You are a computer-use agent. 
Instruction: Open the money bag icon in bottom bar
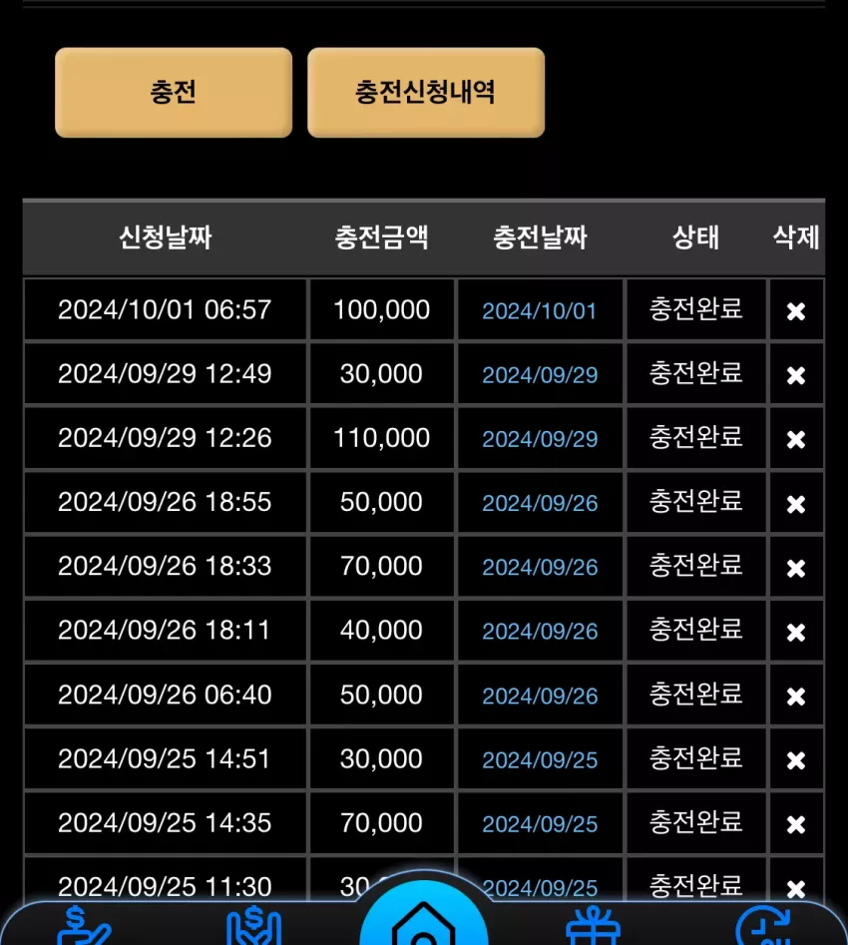pyautogui.click(x=253, y=926)
